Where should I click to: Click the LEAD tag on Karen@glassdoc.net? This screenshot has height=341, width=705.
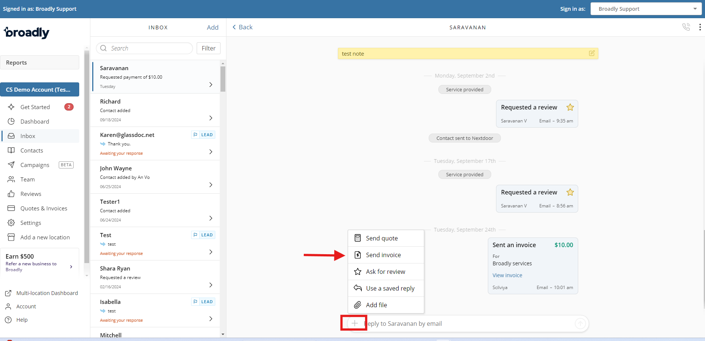(203, 135)
